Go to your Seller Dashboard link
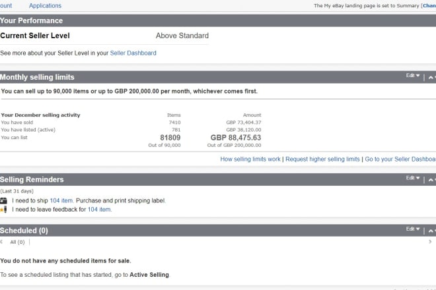The width and height of the screenshot is (436, 290). 400,159
